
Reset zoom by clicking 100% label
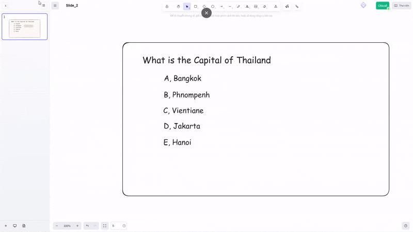[x=67, y=226]
